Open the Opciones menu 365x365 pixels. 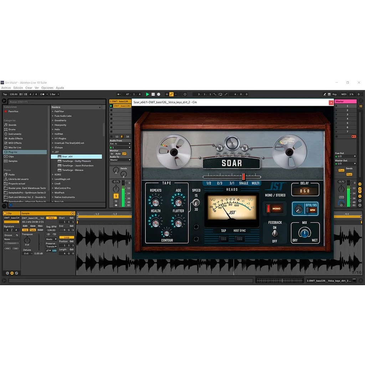tap(47, 88)
